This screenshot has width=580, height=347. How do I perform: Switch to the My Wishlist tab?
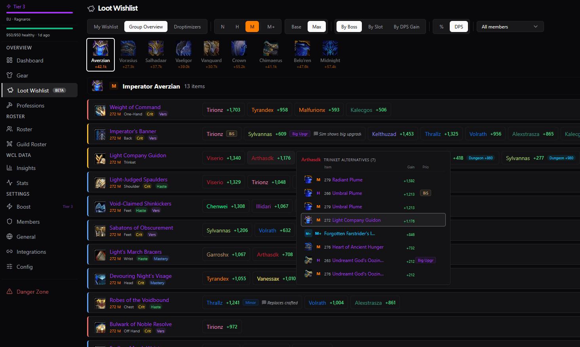[105, 26]
